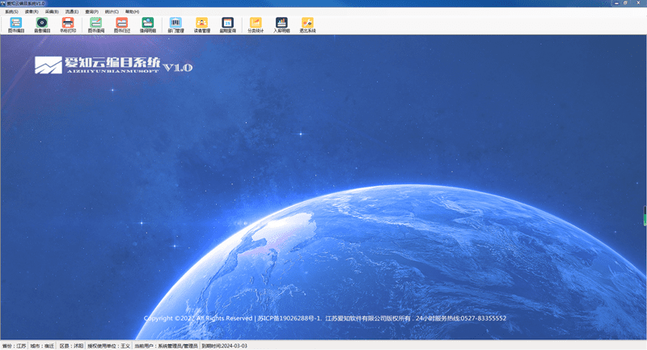
Task: Click the 流通(E) menu item
Action: tap(72, 12)
